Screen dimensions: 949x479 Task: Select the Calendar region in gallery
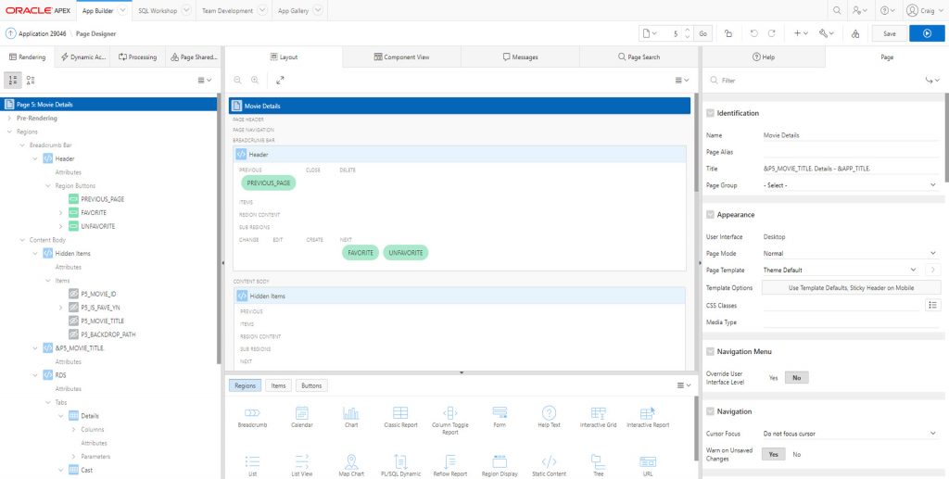click(x=301, y=417)
